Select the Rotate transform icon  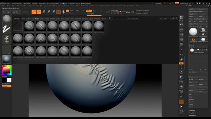(54, 12)
